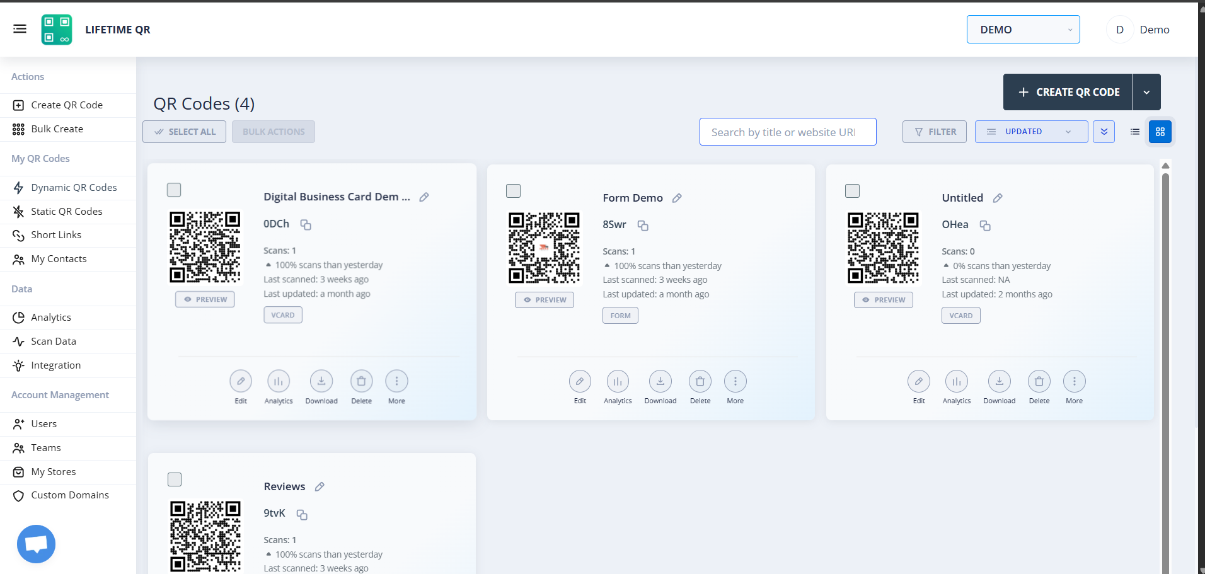Select the Digital Business Card Demo checkbox
This screenshot has height=574, width=1205.
174,190
